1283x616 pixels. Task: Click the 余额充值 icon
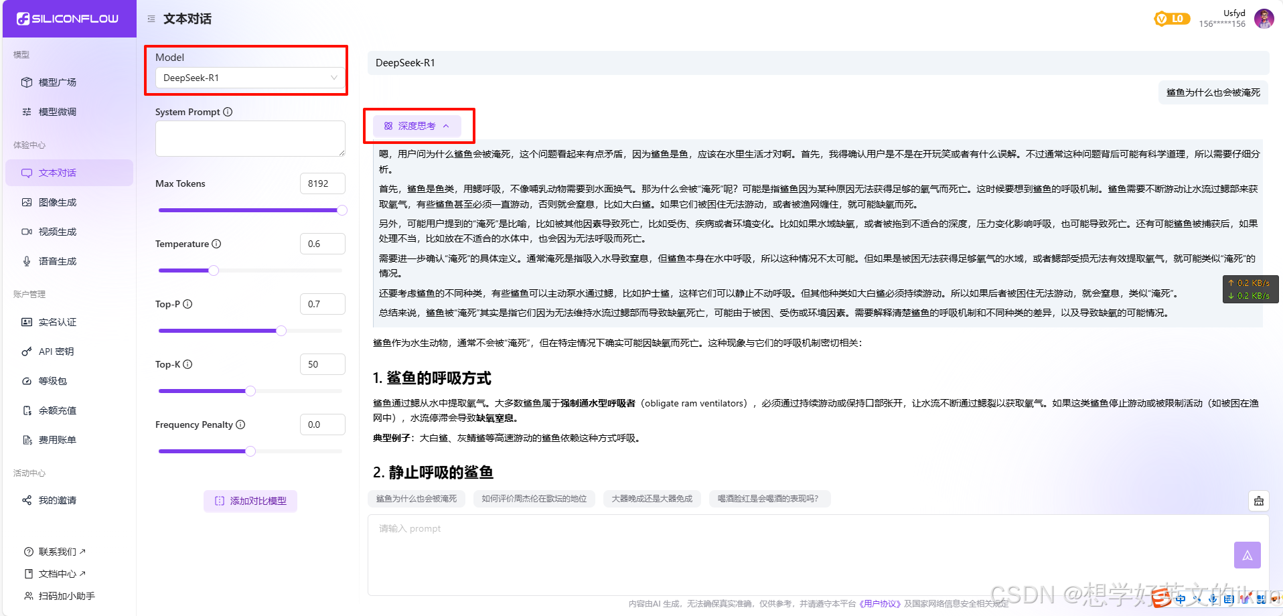(27, 410)
